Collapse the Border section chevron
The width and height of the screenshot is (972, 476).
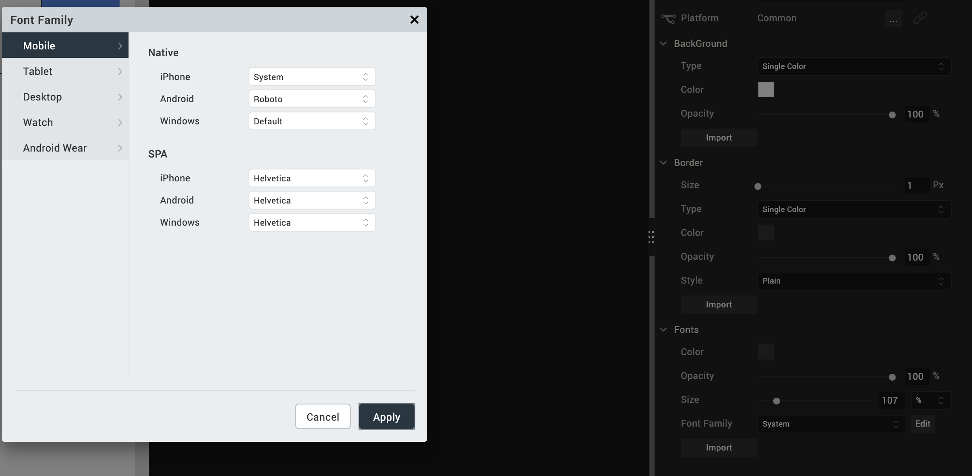pos(663,163)
